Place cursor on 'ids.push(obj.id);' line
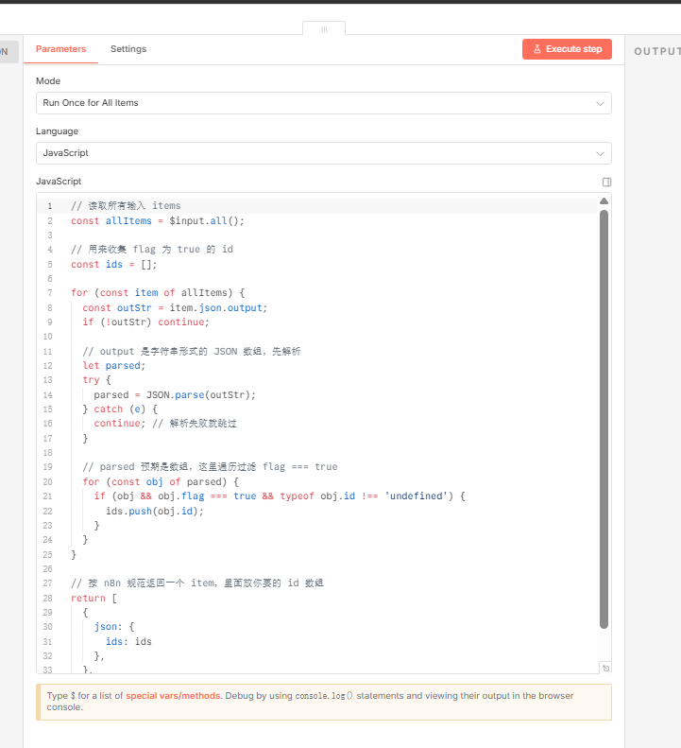Viewport: 681px width, 748px height. pos(154,511)
